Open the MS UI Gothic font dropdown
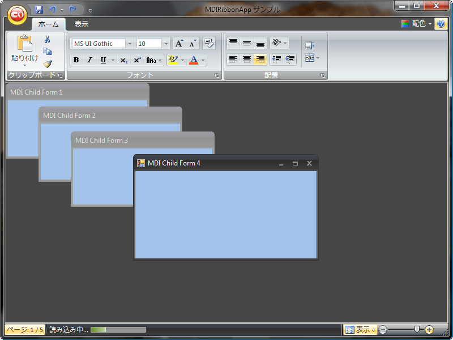This screenshot has height=340, width=453. 130,44
